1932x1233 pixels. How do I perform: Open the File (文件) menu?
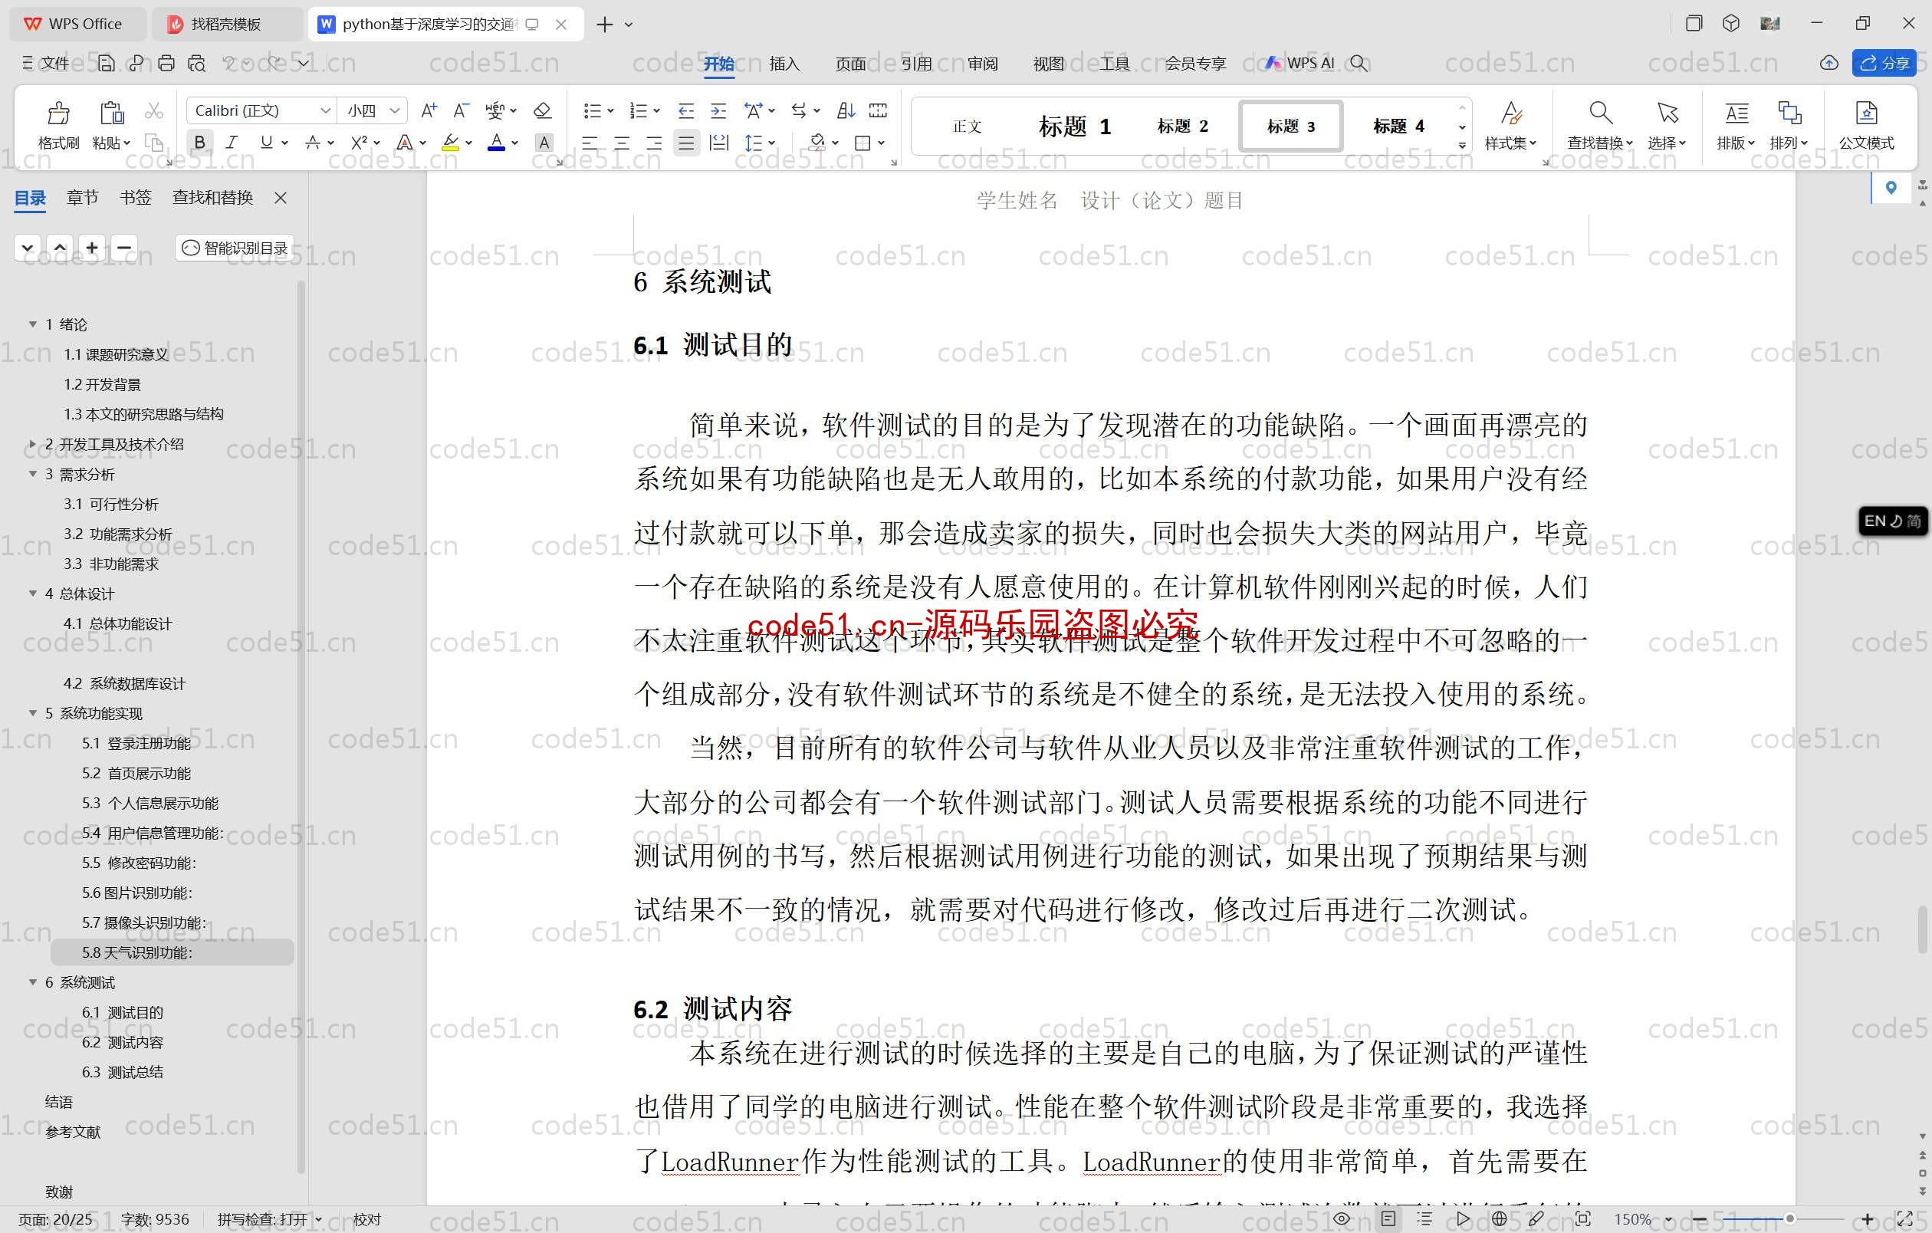[x=46, y=63]
